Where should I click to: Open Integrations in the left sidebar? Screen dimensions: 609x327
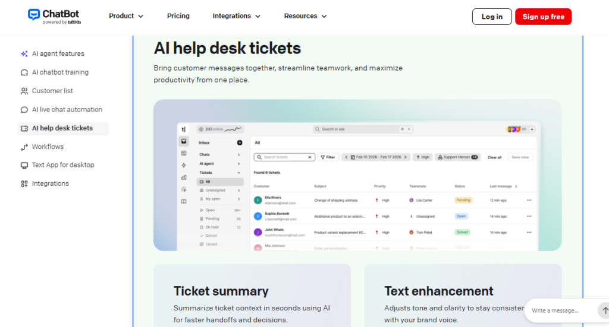[x=51, y=183]
